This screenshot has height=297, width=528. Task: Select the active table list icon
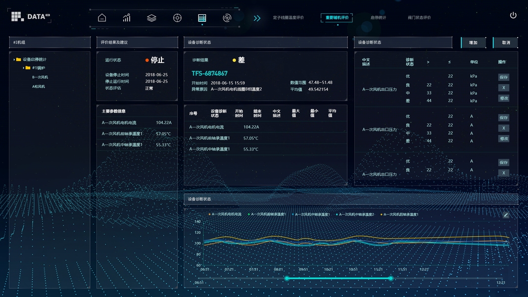click(x=202, y=18)
